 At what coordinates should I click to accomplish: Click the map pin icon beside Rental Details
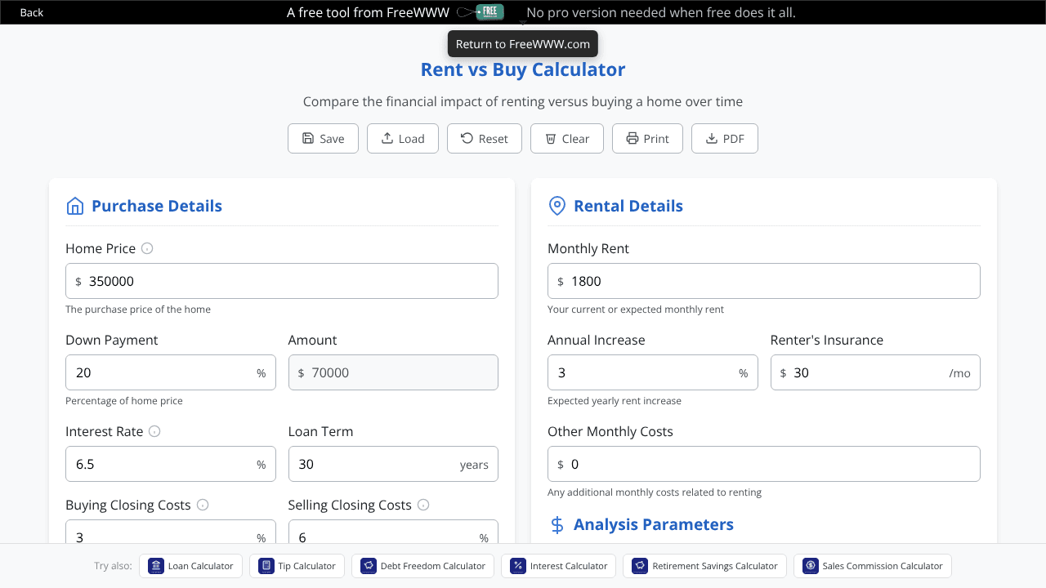coord(557,206)
